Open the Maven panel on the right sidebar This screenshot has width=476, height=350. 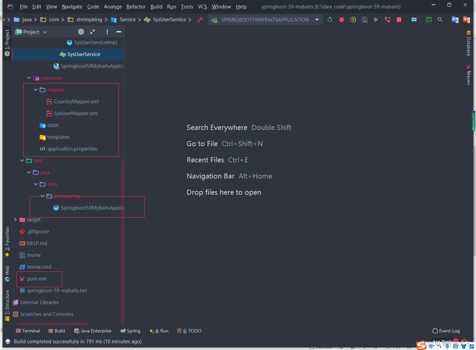468,76
